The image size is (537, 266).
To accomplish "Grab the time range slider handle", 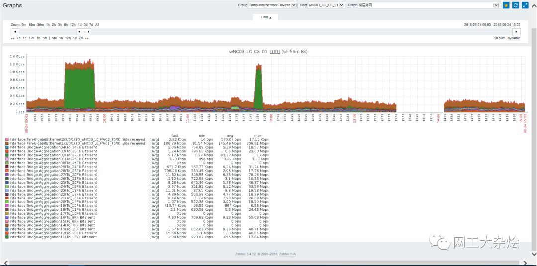I will (84, 31).
